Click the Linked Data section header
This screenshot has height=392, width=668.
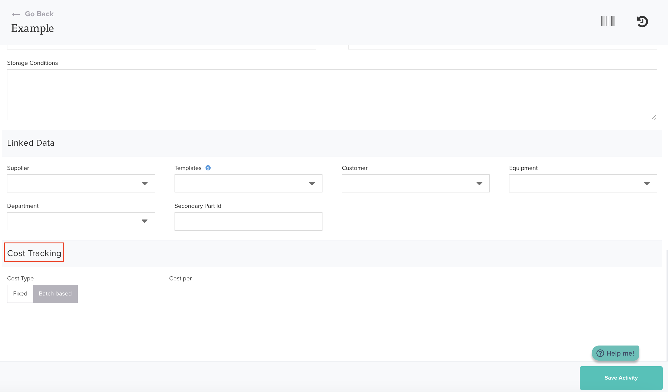click(31, 143)
